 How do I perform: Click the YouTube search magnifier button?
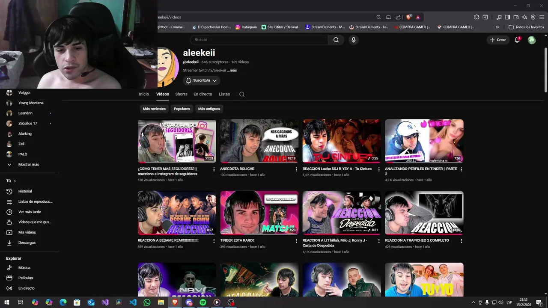pos(336,40)
